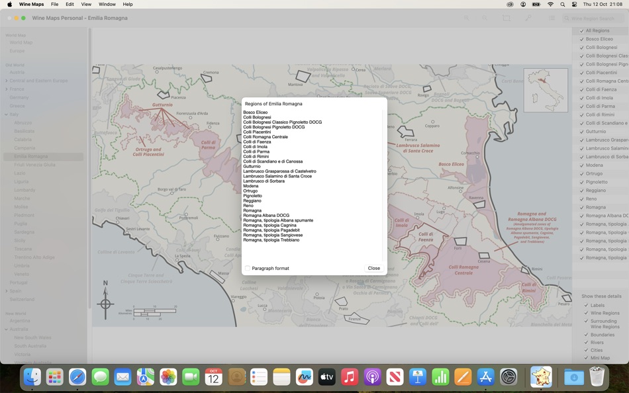This screenshot has width=629, height=393.
Task: Open Notes from the Dock
Action: tap(281, 377)
